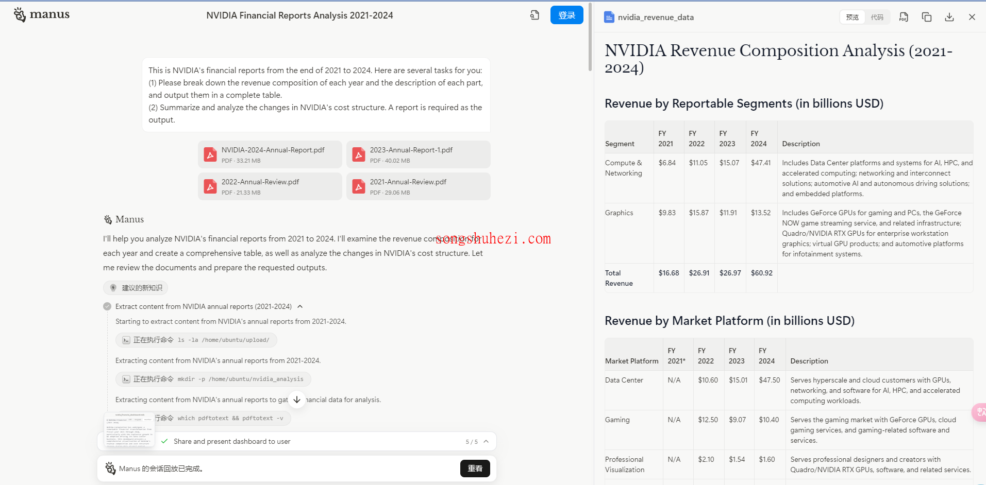Click the Manus assistant name icon

108,219
